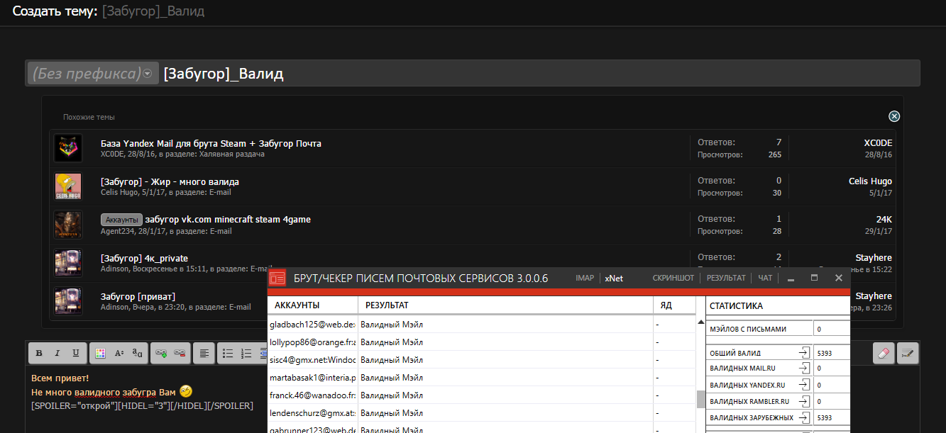Select row lollypop86@orange.fr
The height and width of the screenshot is (433, 946).
483,342
